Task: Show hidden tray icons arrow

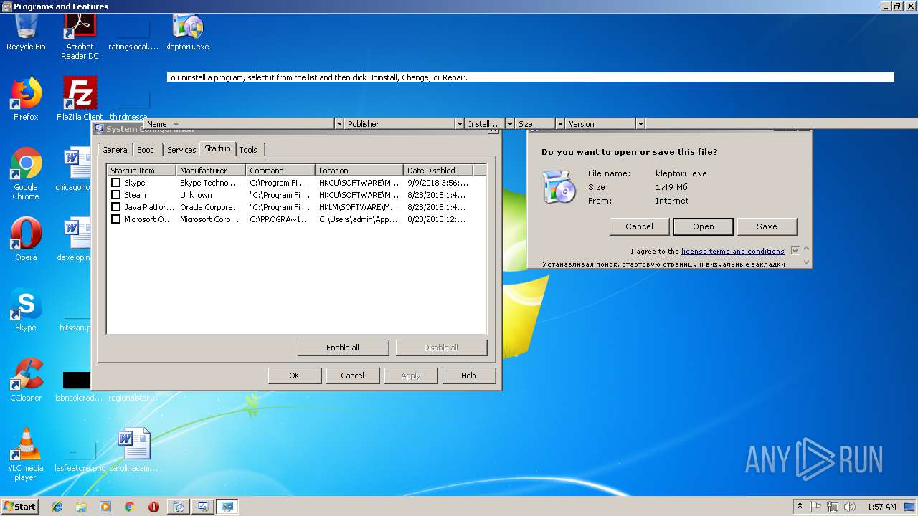Action: point(800,507)
